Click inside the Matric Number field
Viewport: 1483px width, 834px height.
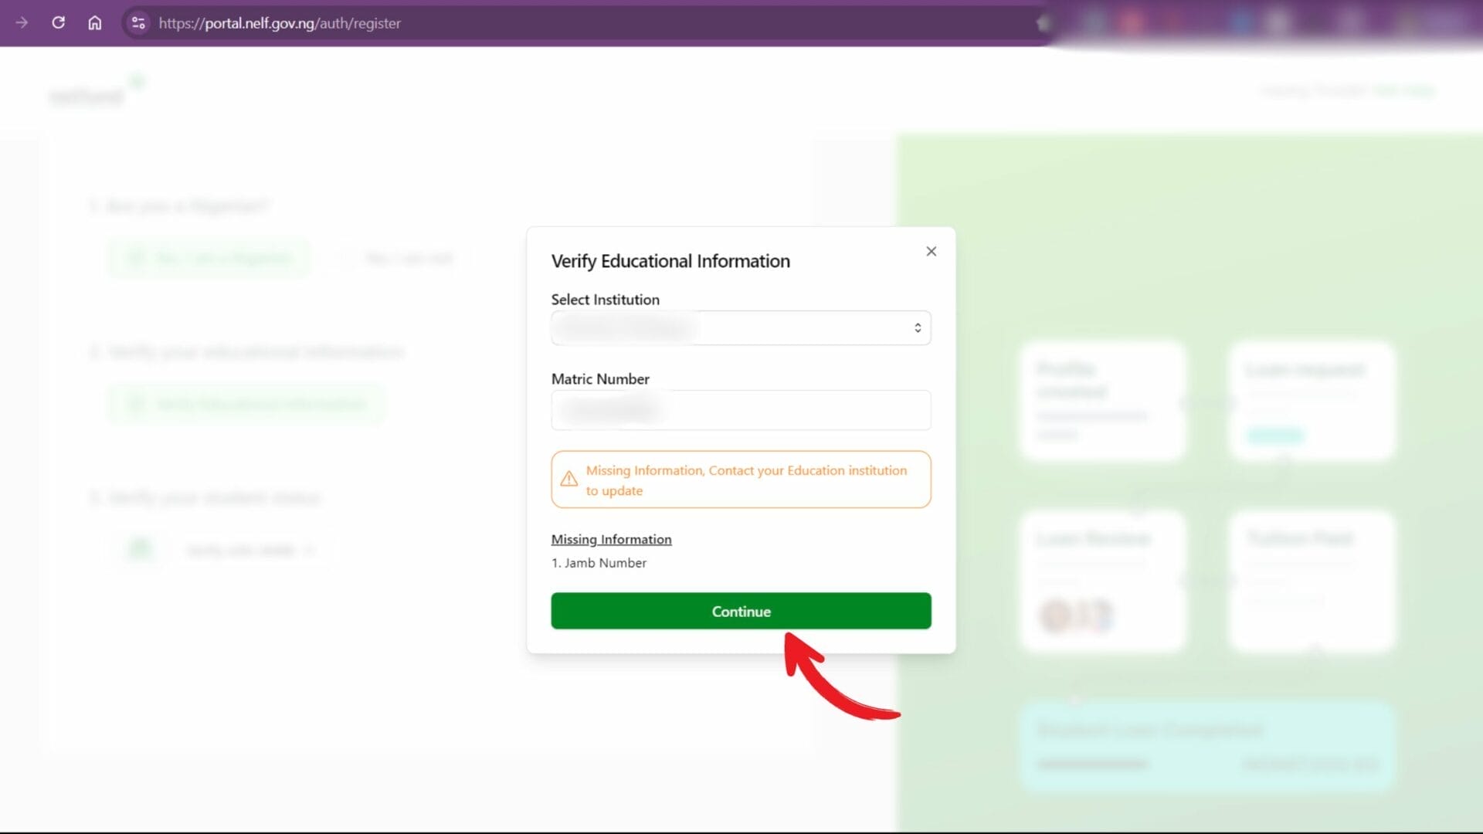740,410
